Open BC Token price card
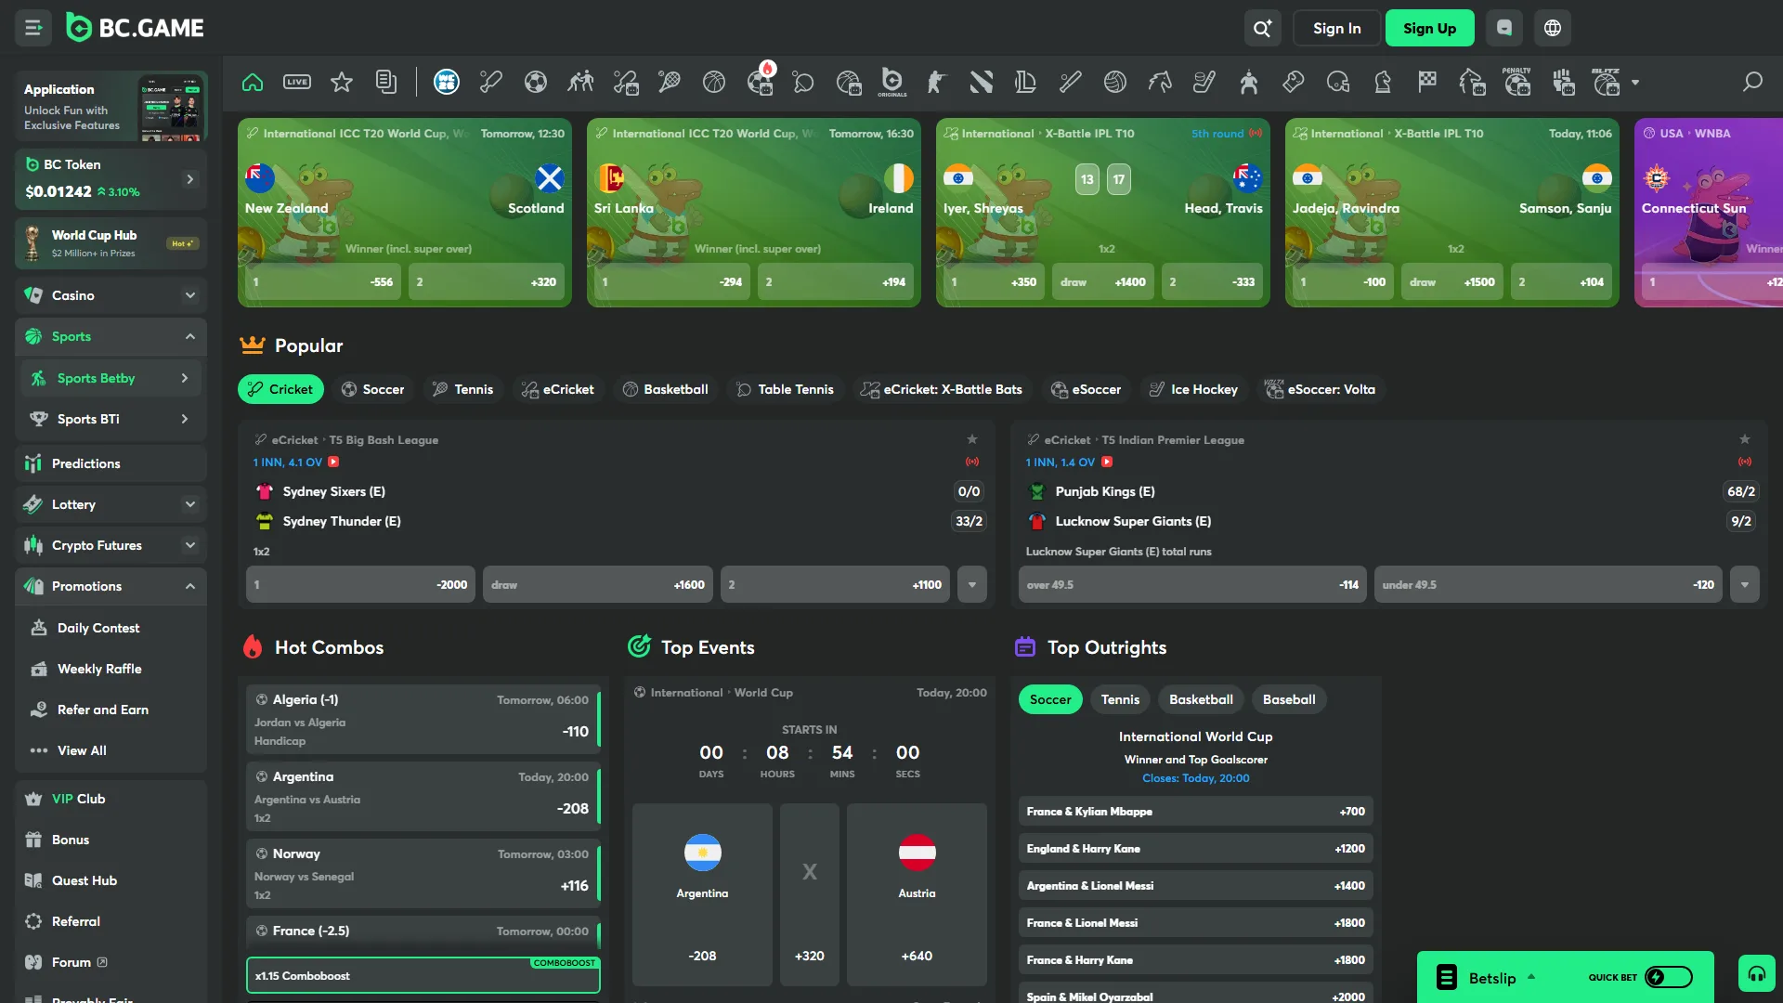Screen dimensions: 1783x1003 coord(111,179)
